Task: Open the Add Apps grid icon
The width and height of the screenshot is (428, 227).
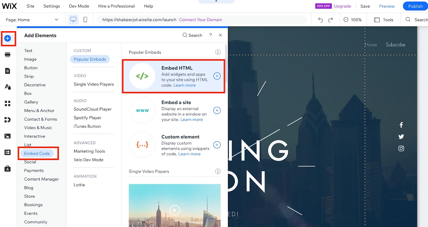Action: click(x=8, y=104)
